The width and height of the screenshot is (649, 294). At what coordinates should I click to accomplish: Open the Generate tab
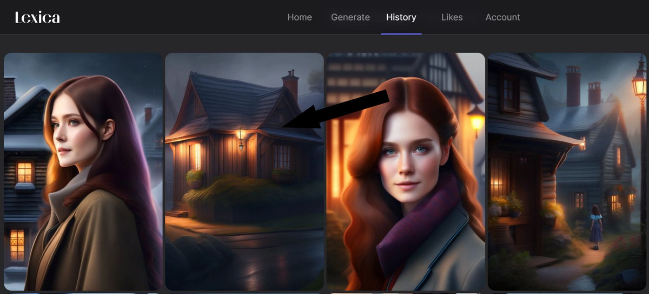(350, 17)
